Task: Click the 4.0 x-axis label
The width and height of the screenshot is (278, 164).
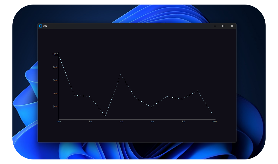Action: pyautogui.click(x=121, y=122)
